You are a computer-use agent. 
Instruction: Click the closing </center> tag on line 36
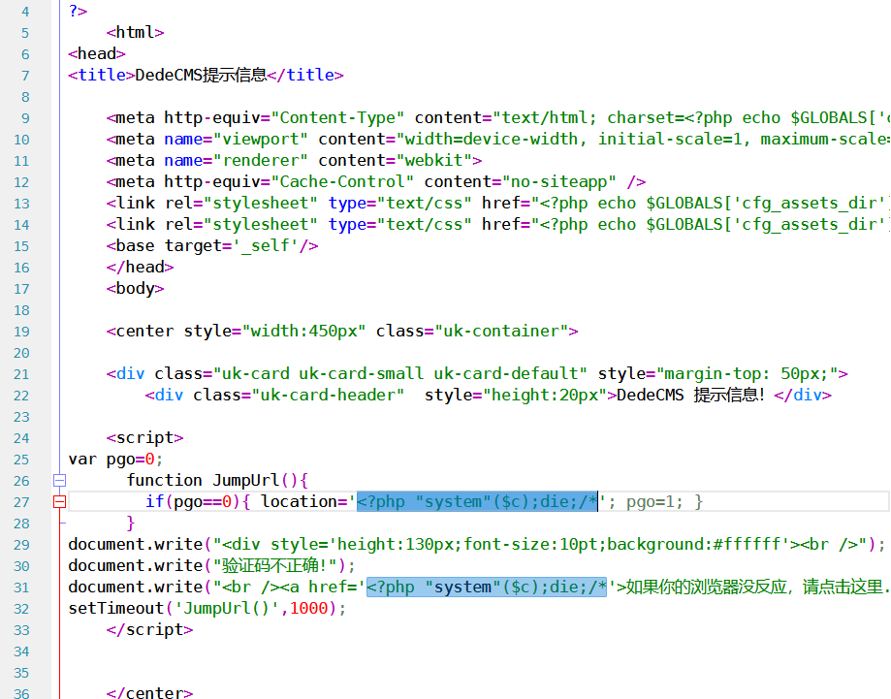[x=149, y=692]
